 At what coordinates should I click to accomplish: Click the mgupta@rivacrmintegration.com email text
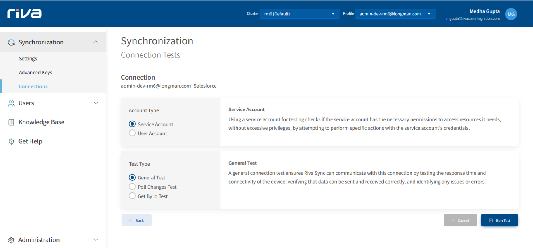point(473,19)
